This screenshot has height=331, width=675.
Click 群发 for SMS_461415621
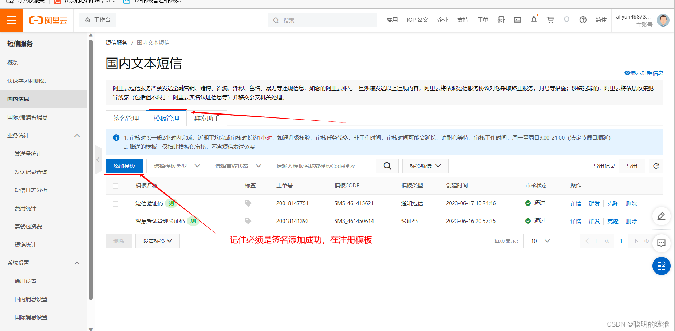594,203
